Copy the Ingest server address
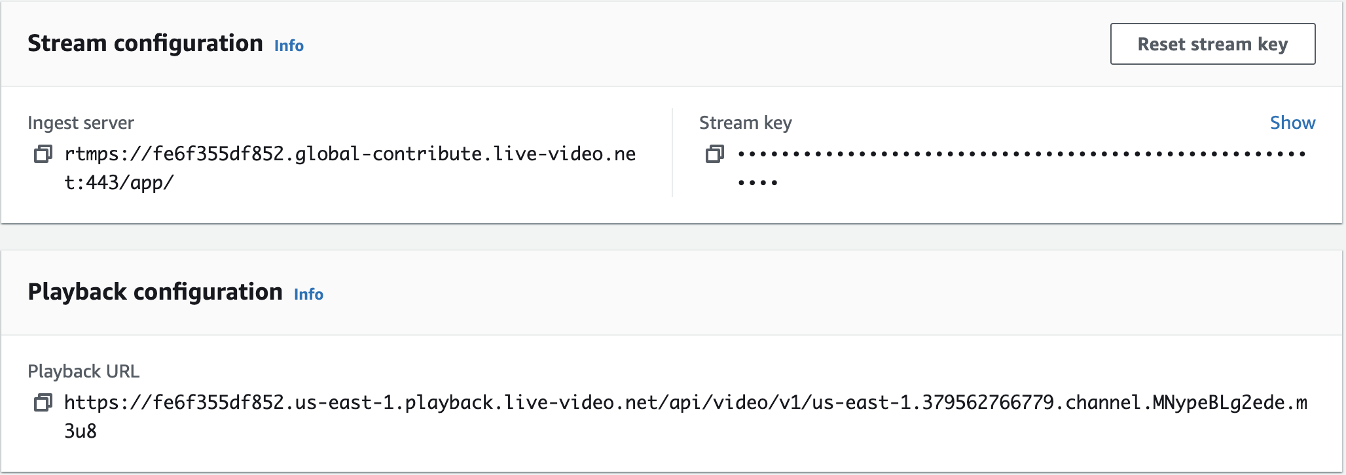 [43, 154]
